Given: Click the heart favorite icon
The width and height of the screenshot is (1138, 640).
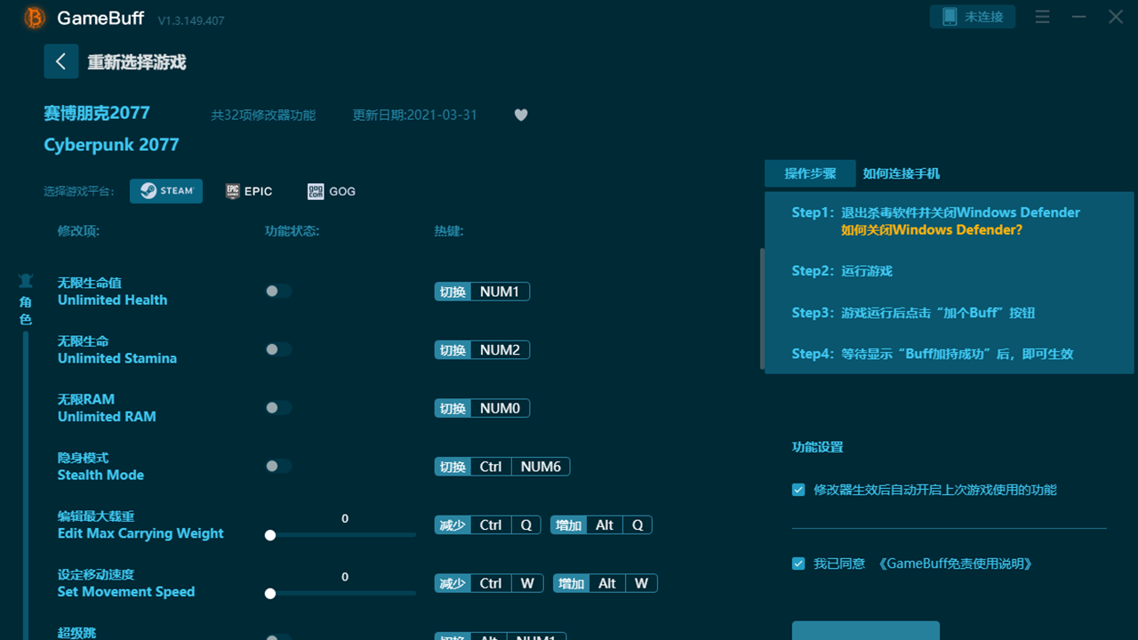Looking at the screenshot, I should tap(521, 115).
